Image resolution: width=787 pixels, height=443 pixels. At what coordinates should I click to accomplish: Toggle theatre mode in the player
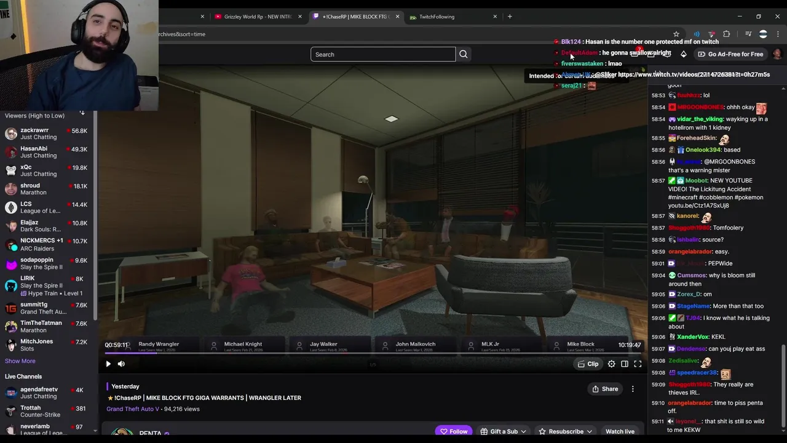(624, 364)
